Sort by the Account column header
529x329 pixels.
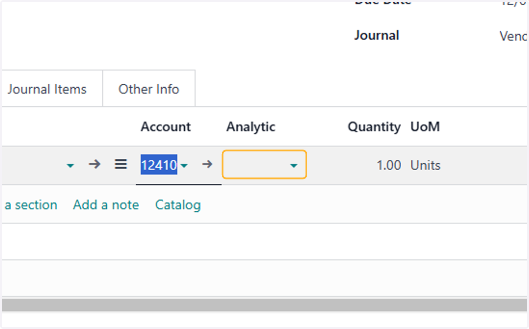click(x=166, y=127)
